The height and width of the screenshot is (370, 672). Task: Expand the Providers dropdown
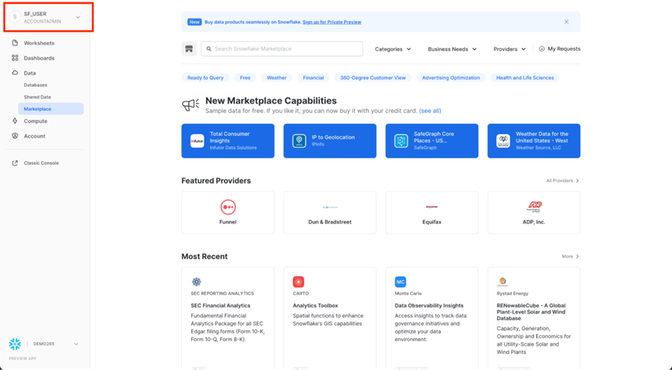click(x=509, y=49)
